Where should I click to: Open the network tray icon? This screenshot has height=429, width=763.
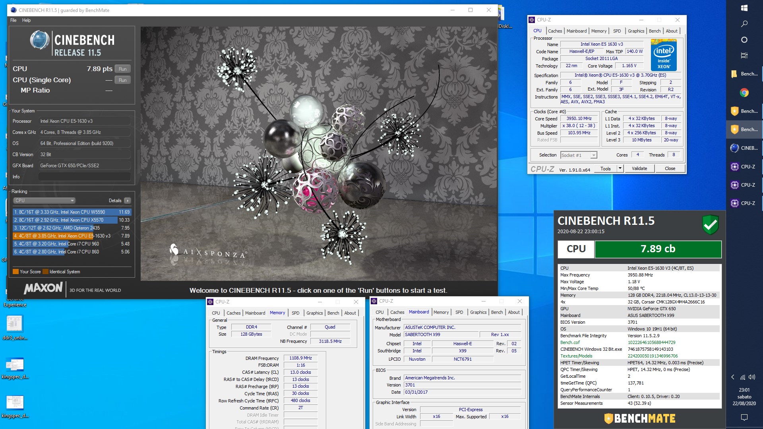point(742,377)
